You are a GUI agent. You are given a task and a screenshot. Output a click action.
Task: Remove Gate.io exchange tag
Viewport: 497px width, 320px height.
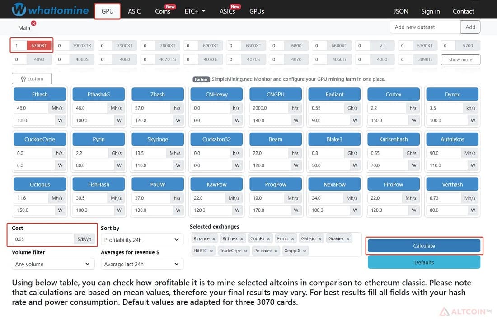tap(320, 239)
